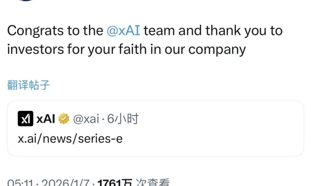Click the 6小时 timestamp in quoted post
The width and height of the screenshot is (311, 186).
point(123,119)
